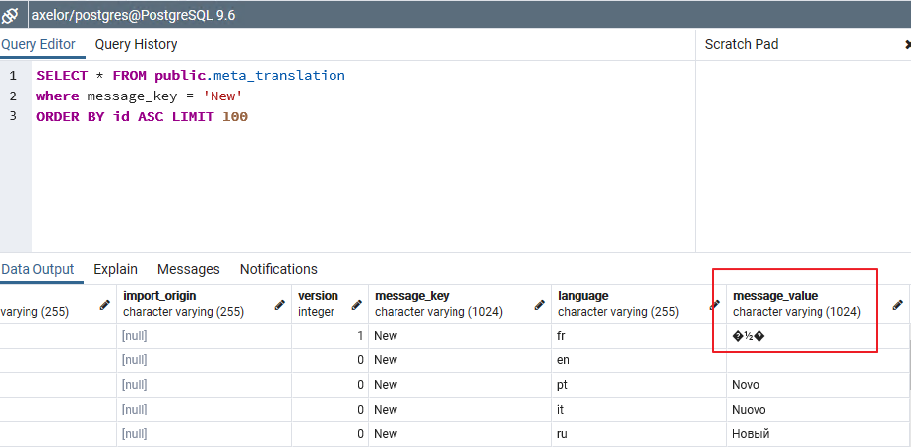Click query line 3 'ORDER BY id ASC LIMIT 100'
The height and width of the screenshot is (447, 911).
point(142,117)
